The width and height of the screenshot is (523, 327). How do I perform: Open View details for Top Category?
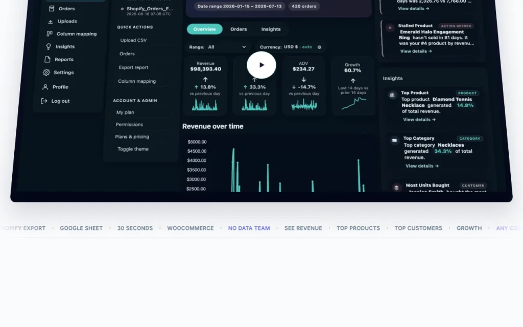[422, 166]
